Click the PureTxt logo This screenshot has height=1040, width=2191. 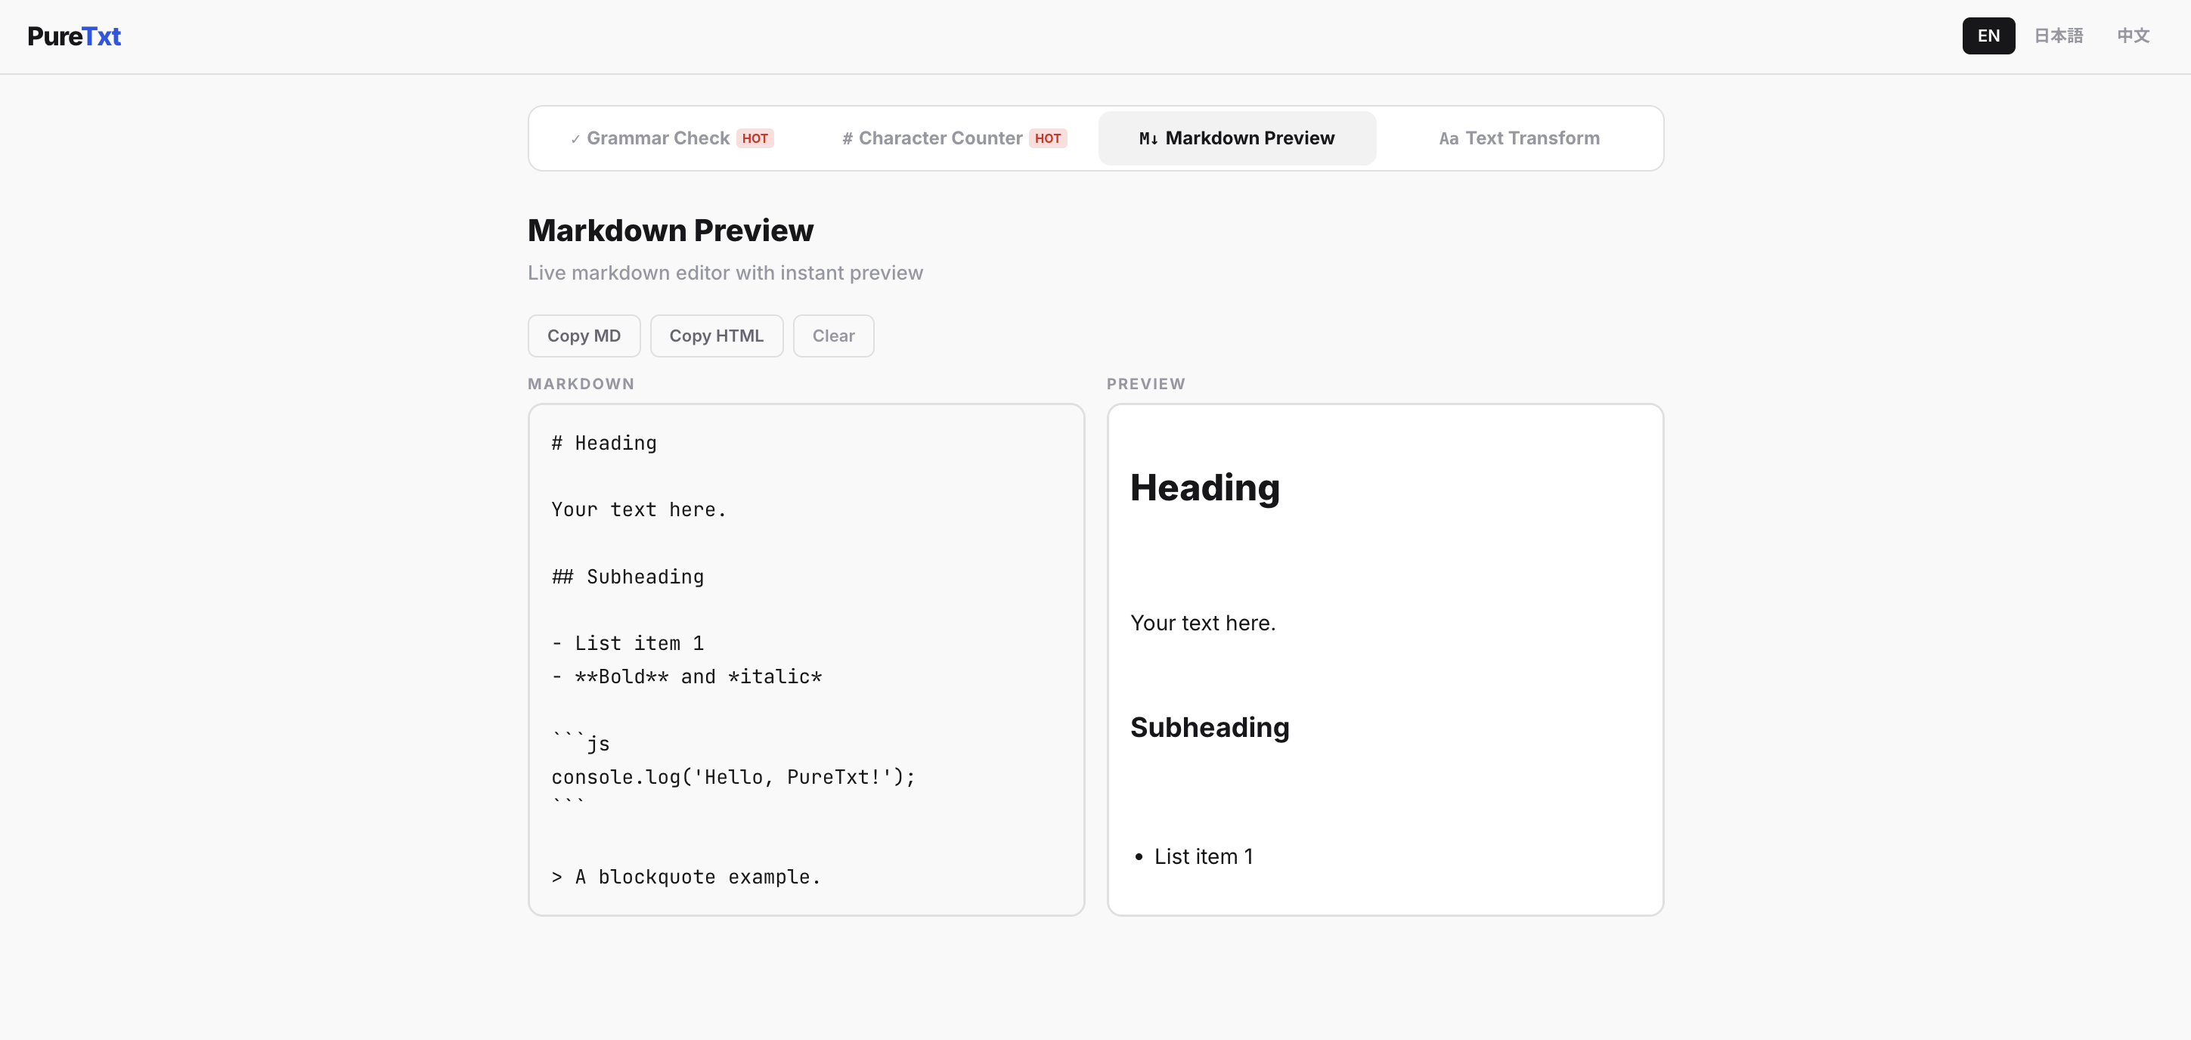tap(74, 36)
